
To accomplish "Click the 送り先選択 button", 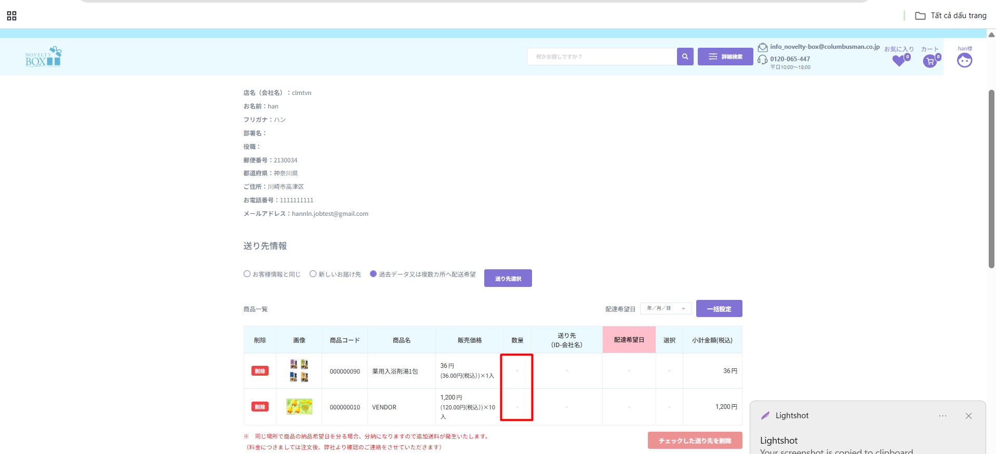I will 508,279.
